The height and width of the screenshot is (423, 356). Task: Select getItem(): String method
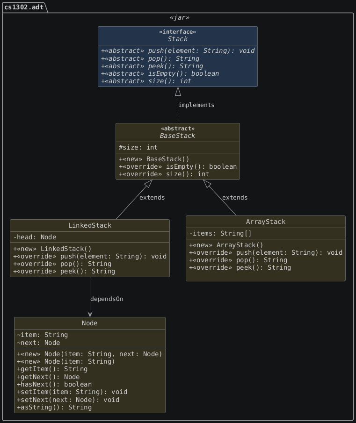52,369
